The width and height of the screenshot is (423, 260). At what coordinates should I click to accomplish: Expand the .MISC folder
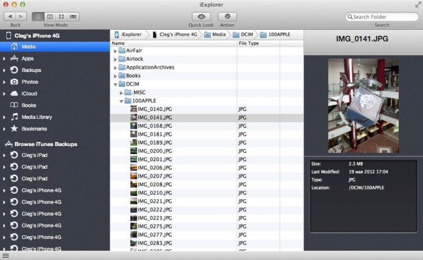(x=121, y=93)
